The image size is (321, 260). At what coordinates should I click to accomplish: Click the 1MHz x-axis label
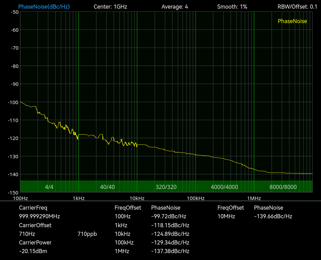254,198
